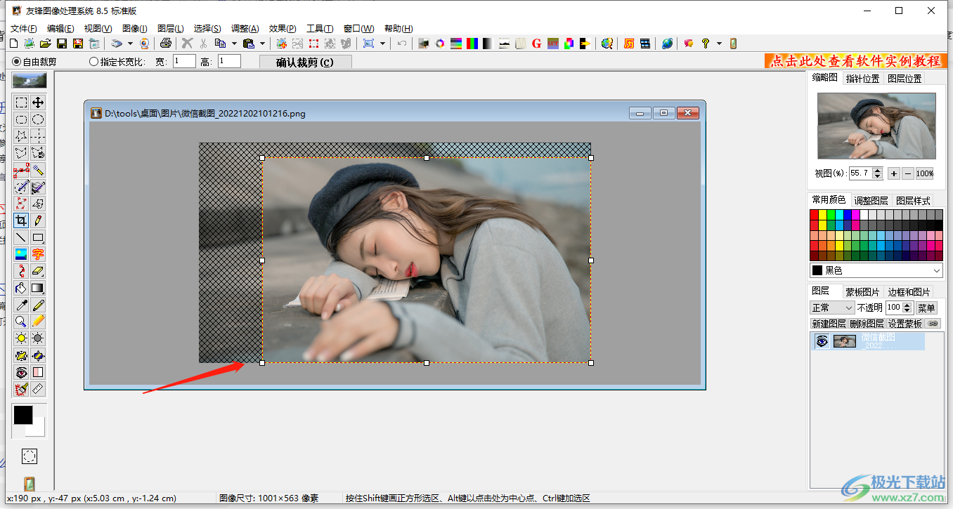The height and width of the screenshot is (509, 953).
Task: Open the scanner icon dropdown arrow
Action: click(130, 44)
